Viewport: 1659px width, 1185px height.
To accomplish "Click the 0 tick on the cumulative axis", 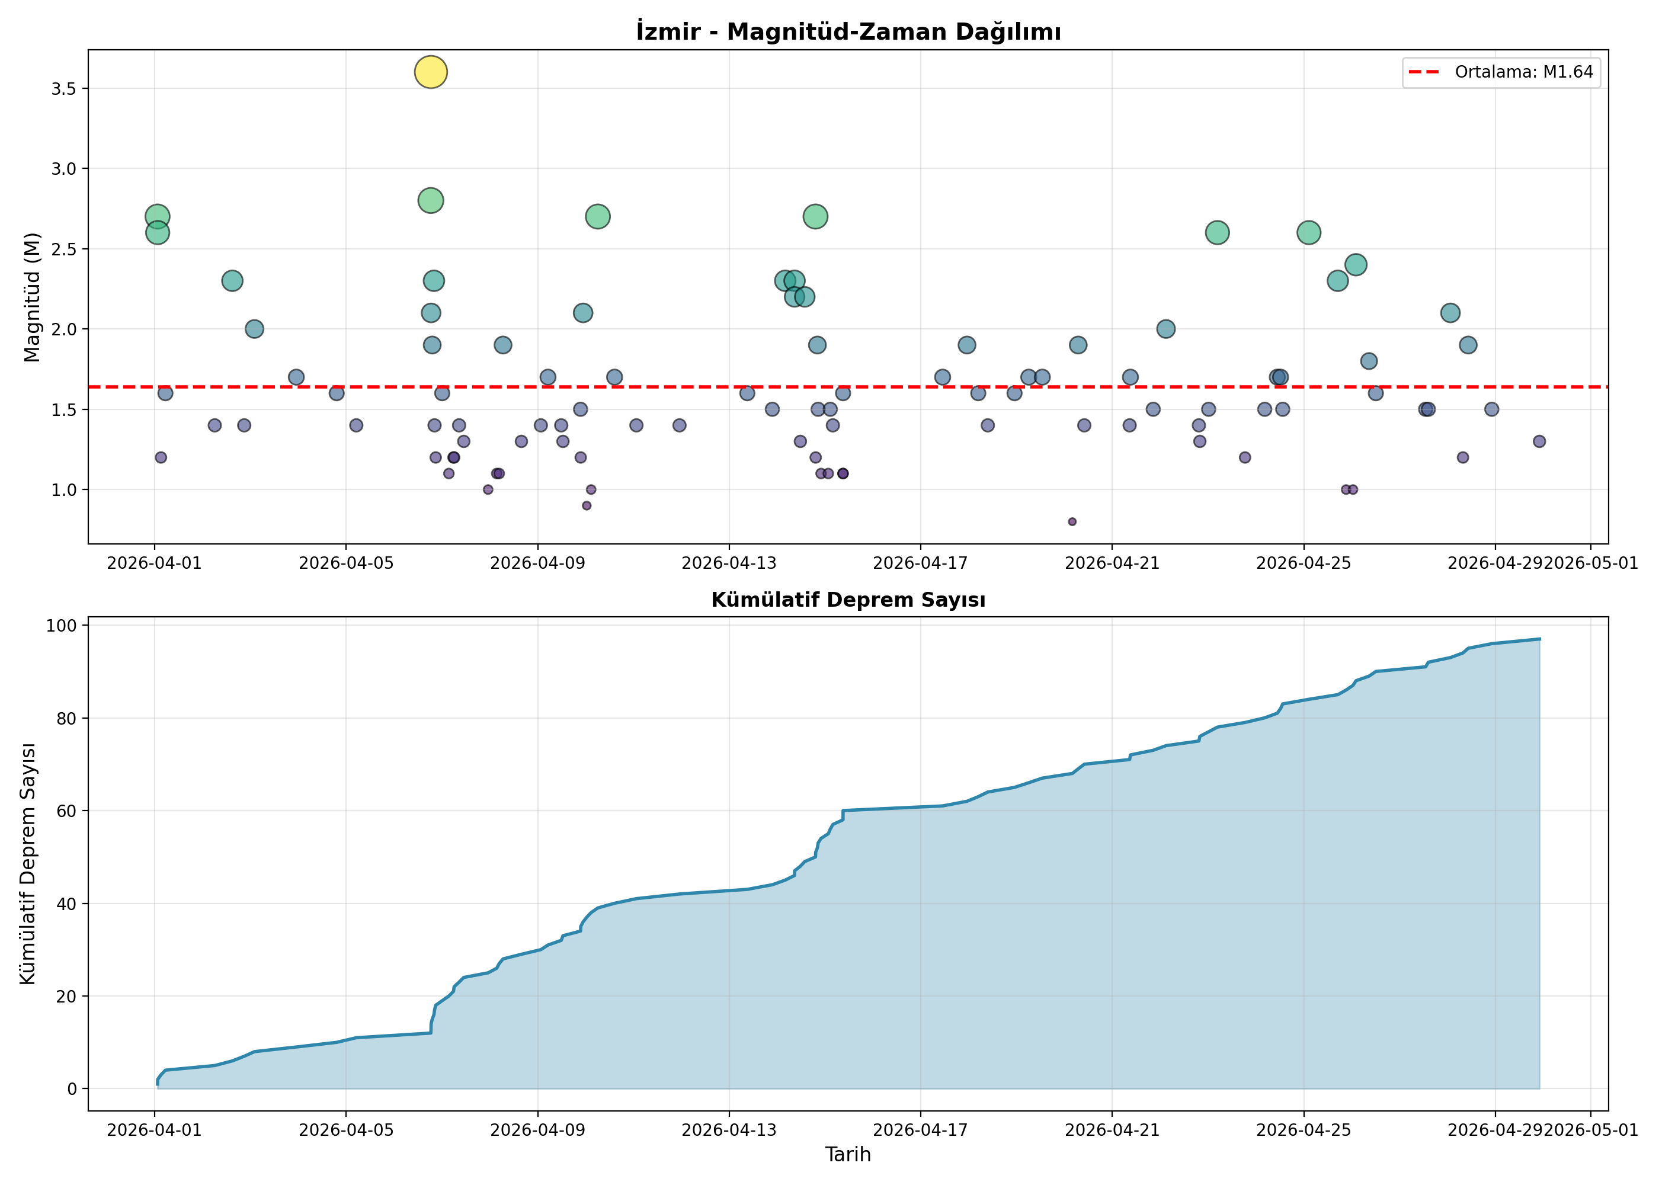I will pos(72,1088).
